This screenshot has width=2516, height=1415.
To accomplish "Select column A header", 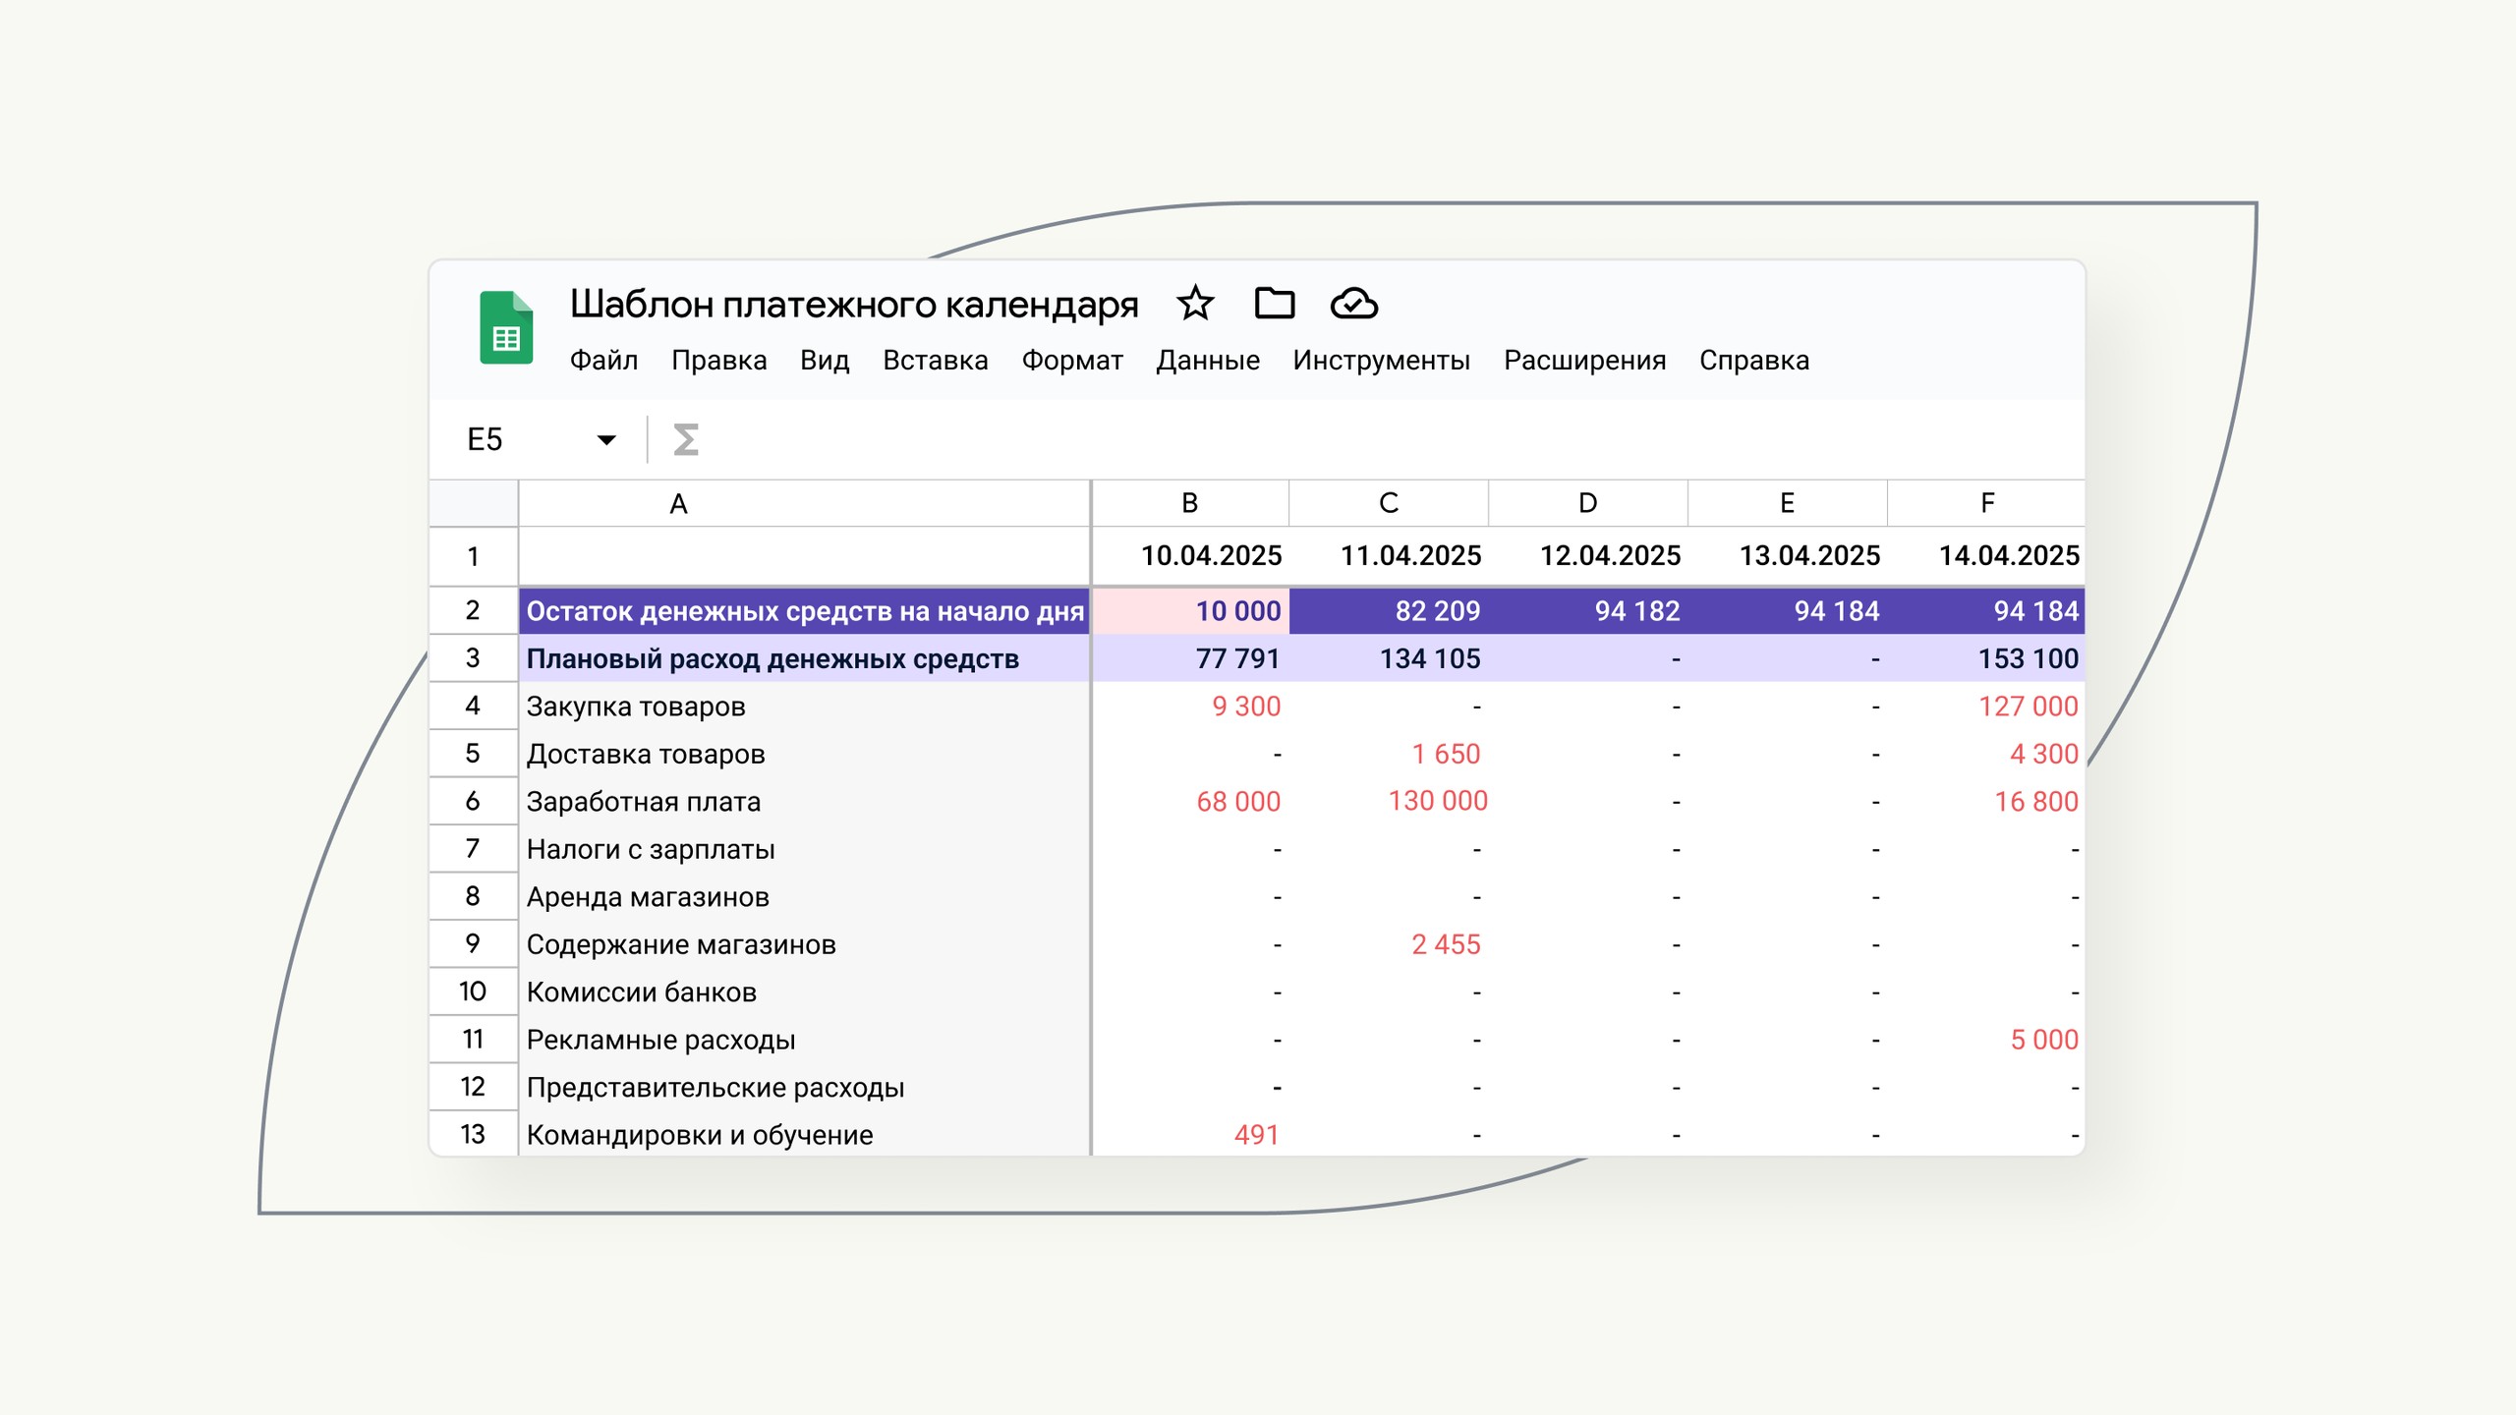I will point(804,503).
